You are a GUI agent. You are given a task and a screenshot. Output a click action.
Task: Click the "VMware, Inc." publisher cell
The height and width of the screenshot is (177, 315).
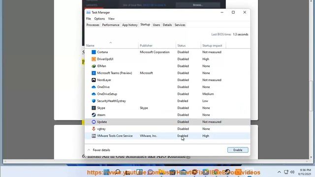click(x=149, y=136)
